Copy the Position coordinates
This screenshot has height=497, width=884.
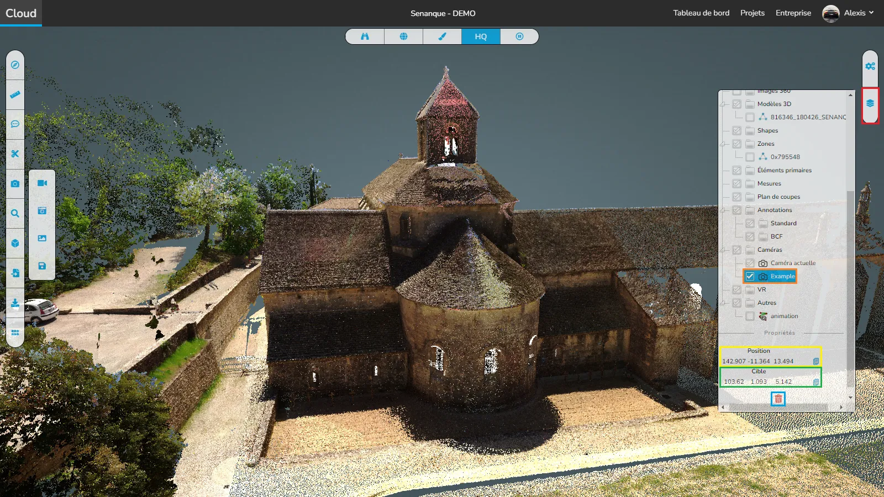[x=816, y=361]
